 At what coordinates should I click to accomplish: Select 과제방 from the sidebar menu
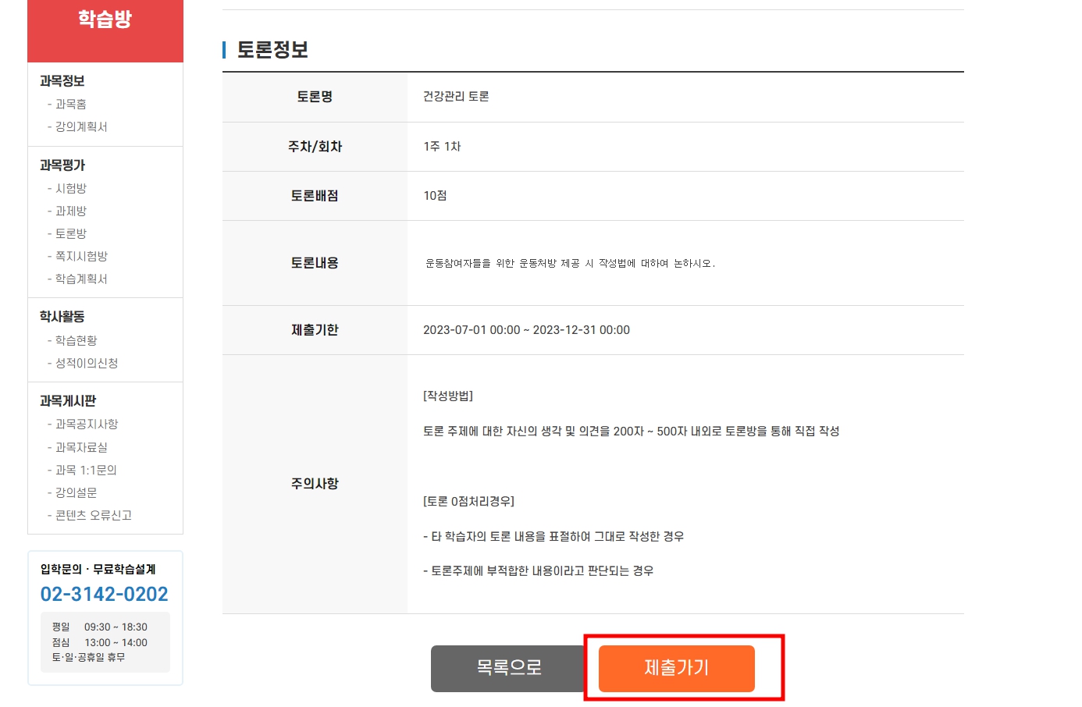coord(71,211)
